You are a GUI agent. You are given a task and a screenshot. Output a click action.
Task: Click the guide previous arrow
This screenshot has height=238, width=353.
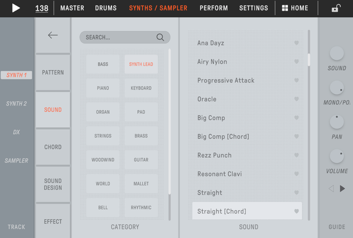click(x=331, y=189)
